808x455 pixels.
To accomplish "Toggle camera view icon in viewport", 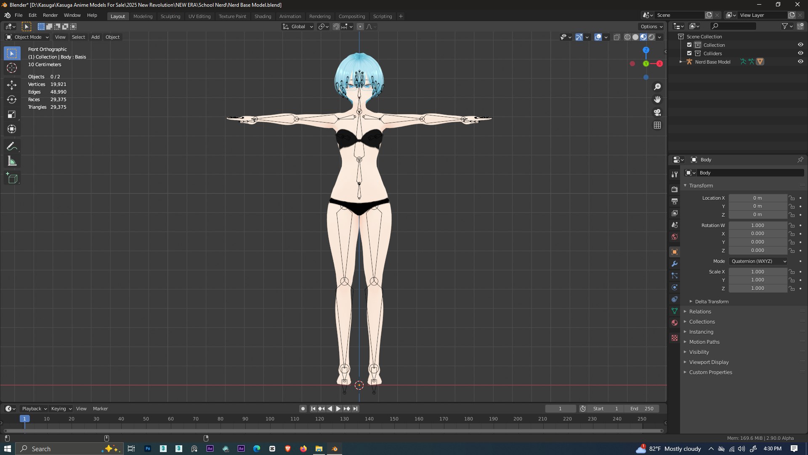I will tap(657, 112).
